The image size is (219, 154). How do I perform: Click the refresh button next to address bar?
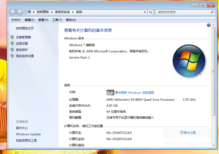coord(150,12)
